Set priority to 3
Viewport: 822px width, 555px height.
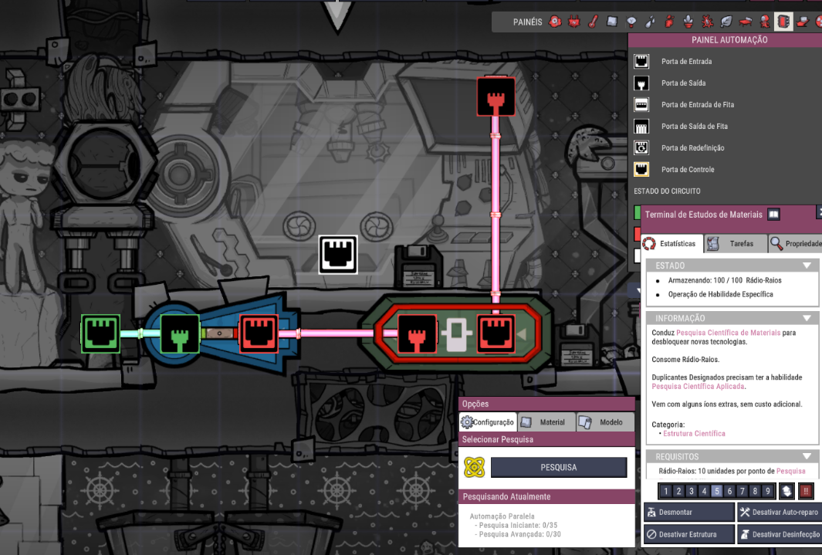(x=692, y=491)
